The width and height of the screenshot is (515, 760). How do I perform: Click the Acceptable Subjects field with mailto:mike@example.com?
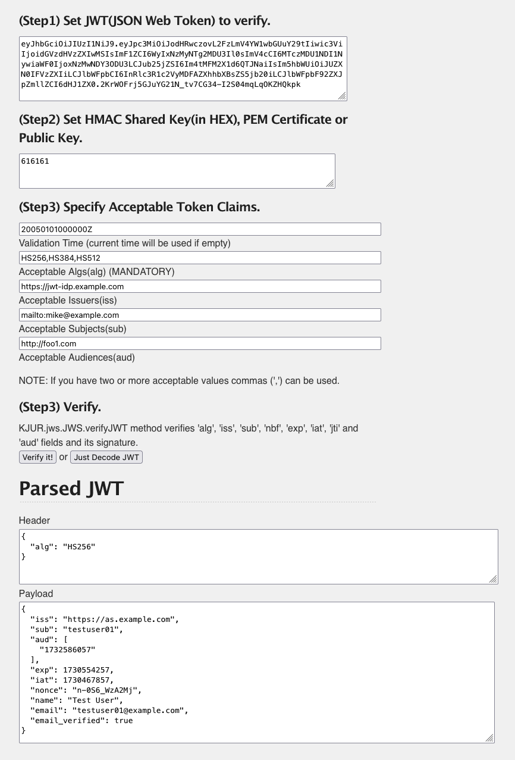[x=200, y=315]
